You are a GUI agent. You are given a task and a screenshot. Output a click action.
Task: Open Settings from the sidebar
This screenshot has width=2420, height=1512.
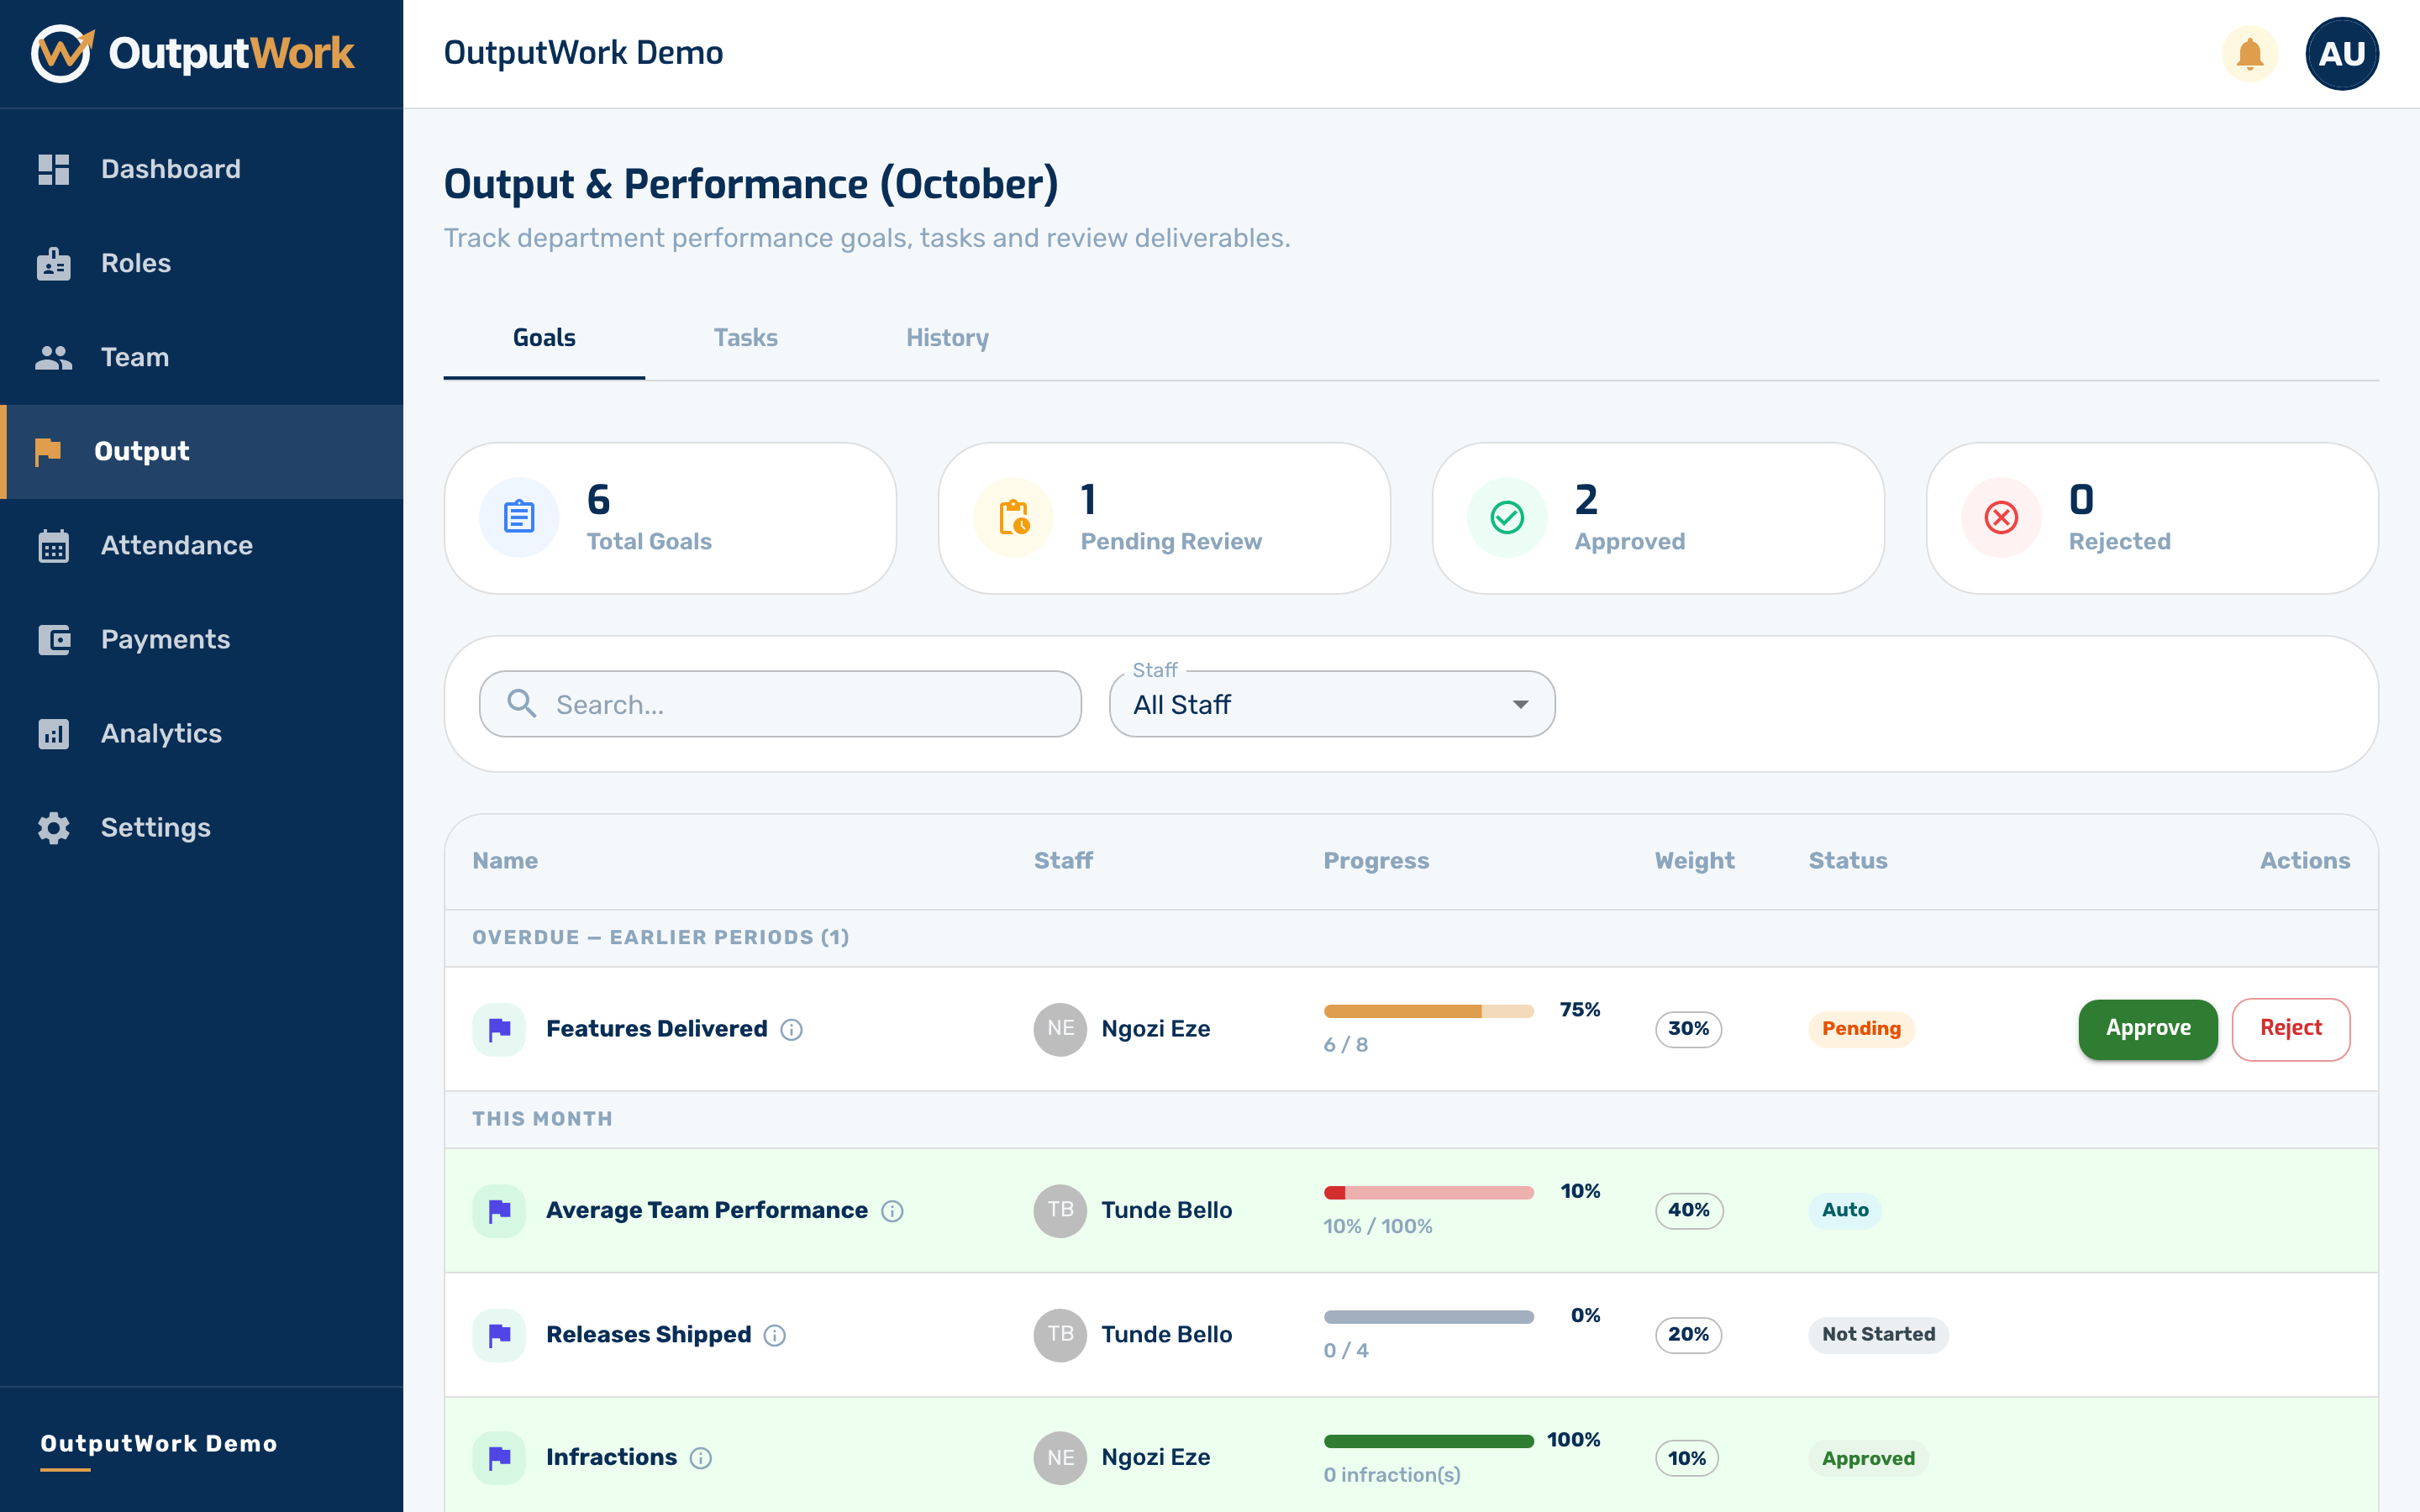202,827
